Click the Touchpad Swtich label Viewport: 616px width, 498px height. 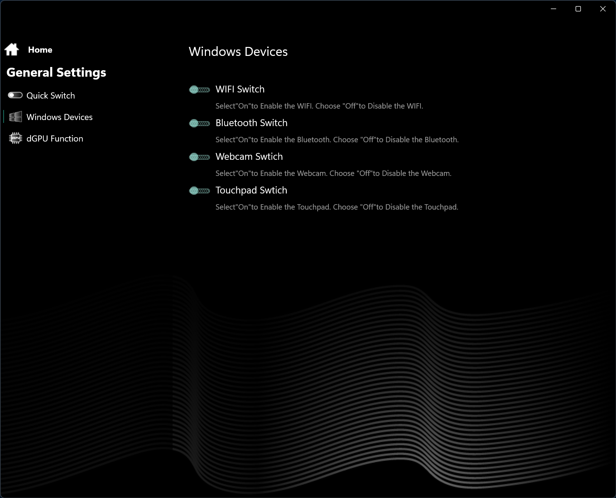(x=251, y=190)
